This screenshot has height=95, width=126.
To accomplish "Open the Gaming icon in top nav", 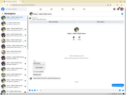I will tap(84, 9).
